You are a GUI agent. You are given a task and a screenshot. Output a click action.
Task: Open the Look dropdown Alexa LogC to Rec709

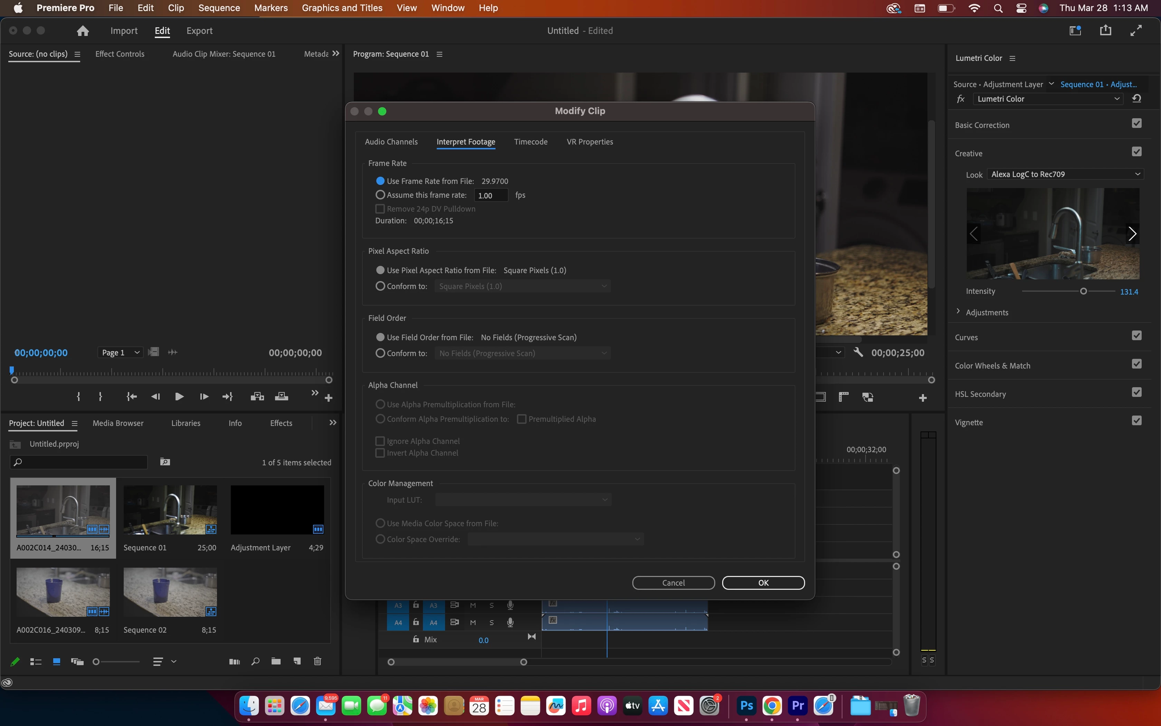point(1065,174)
